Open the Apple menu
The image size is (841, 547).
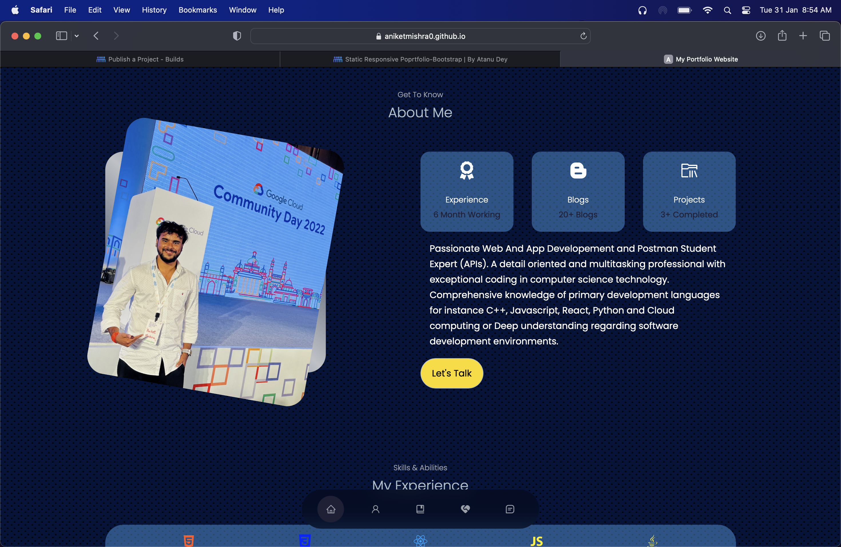pos(15,10)
